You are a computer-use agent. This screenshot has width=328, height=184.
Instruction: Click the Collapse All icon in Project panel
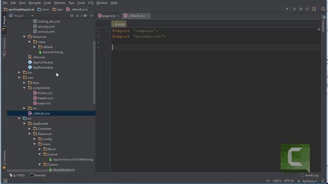pyautogui.click(x=77, y=16)
